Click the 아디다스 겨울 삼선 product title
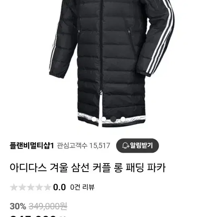Screen dimensions: 217x217 pos(88,168)
